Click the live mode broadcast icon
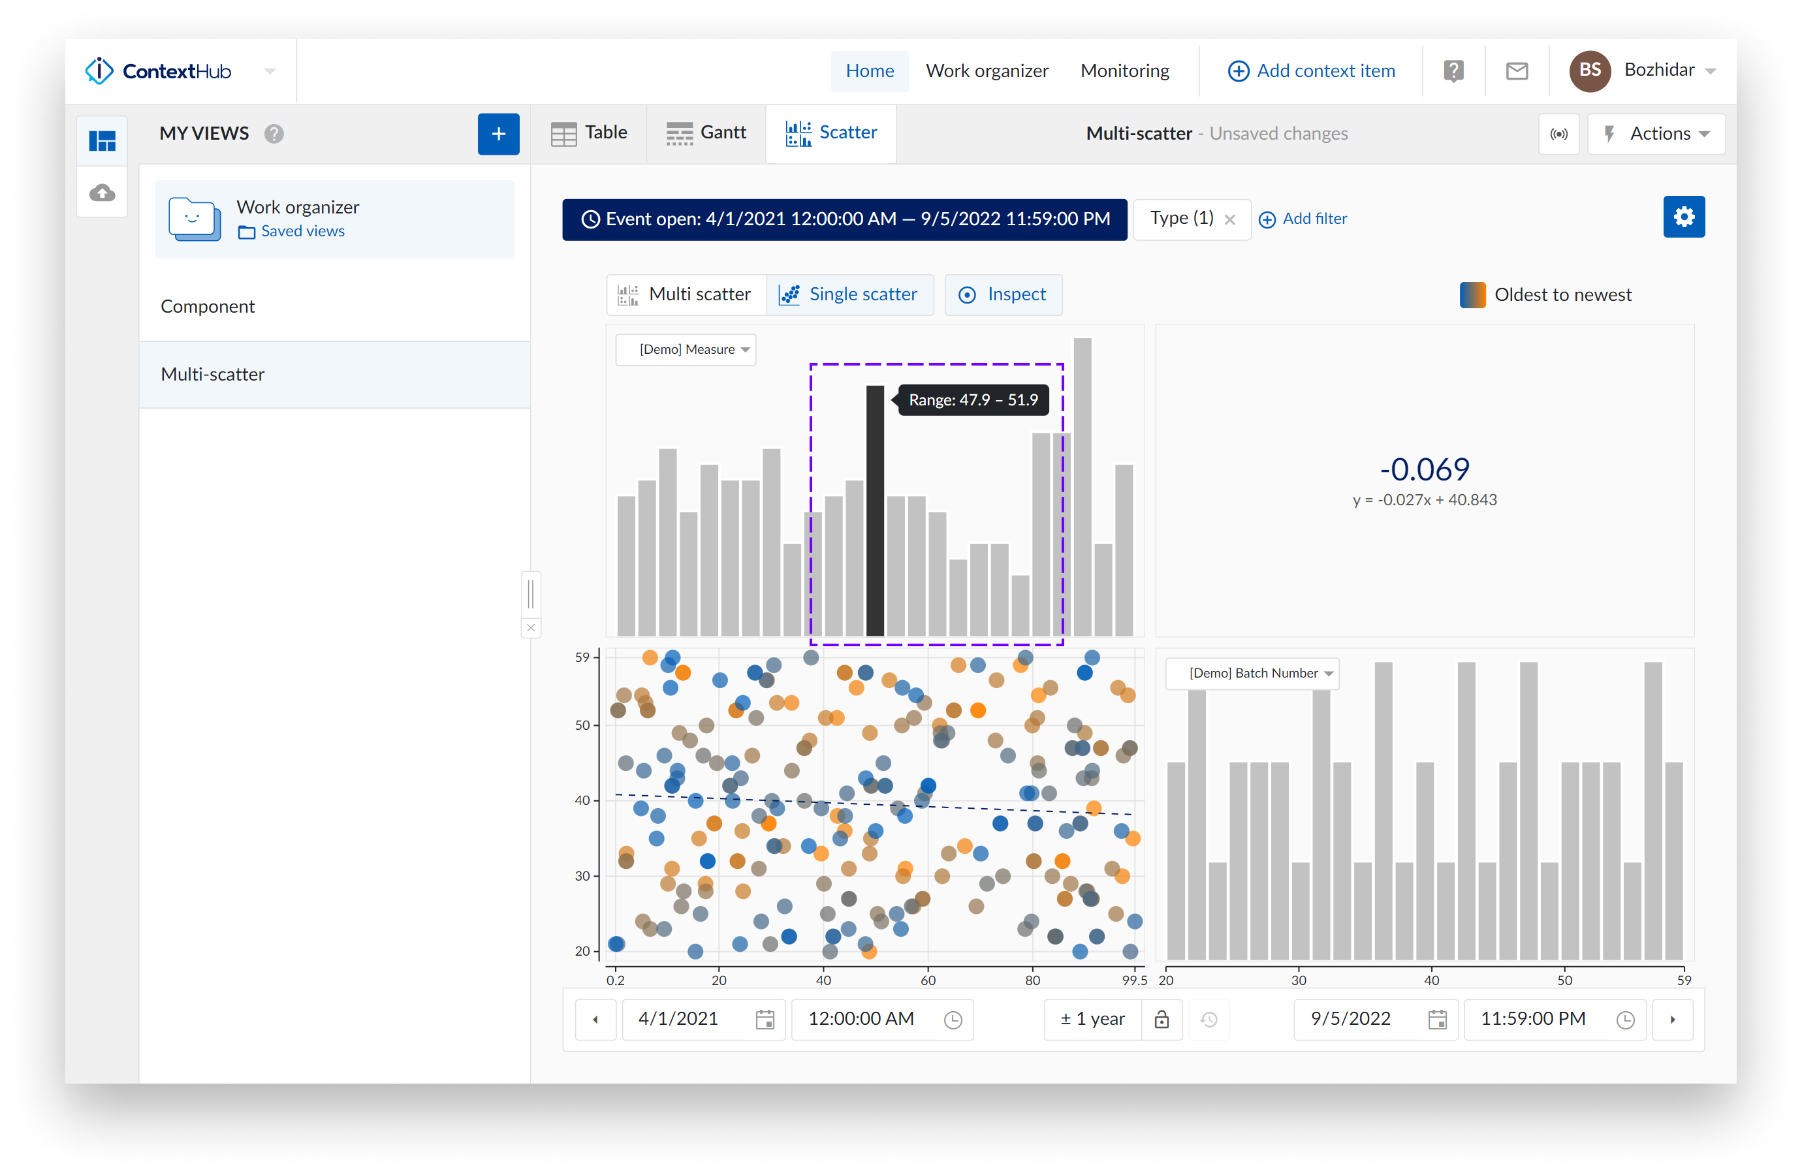 (x=1558, y=134)
